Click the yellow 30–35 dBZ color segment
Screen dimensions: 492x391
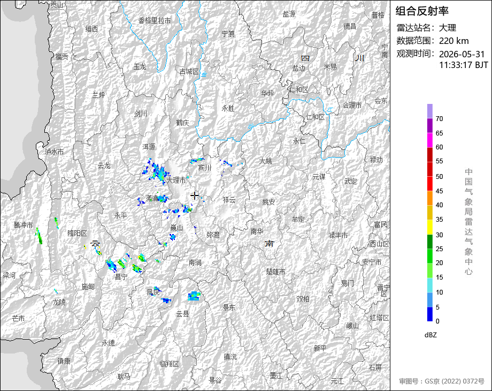429,227
